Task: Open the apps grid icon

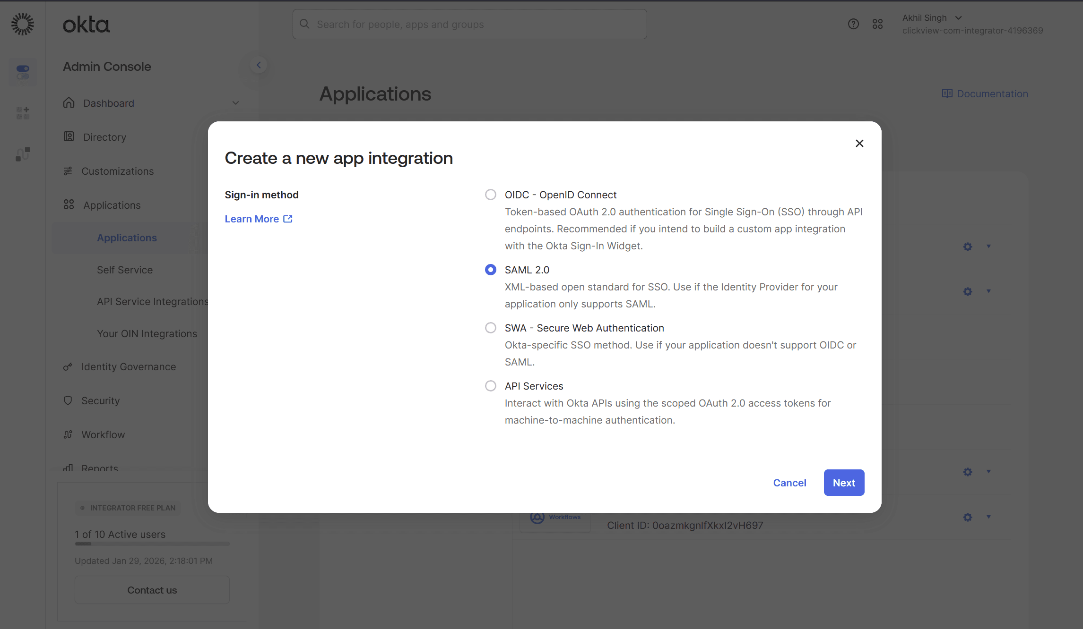Action: [x=877, y=24]
